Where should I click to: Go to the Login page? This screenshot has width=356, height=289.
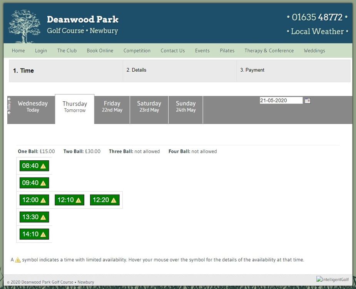(41, 50)
